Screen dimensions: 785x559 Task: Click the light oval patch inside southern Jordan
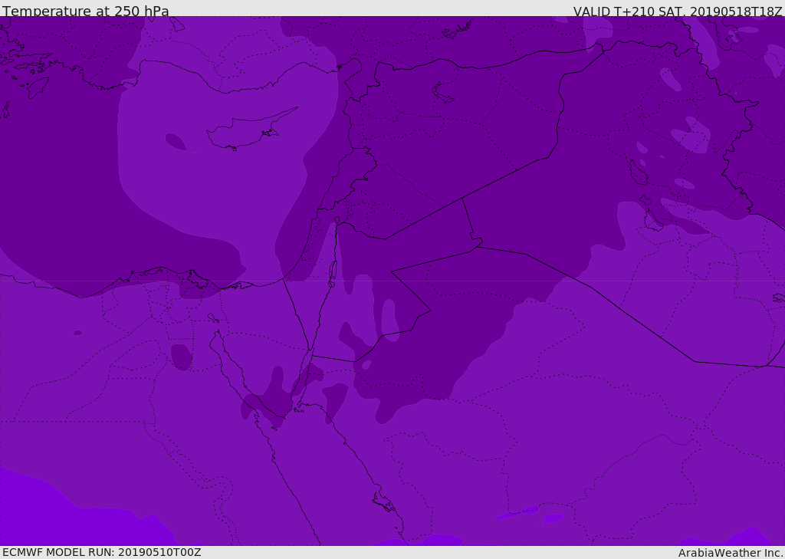389,320
